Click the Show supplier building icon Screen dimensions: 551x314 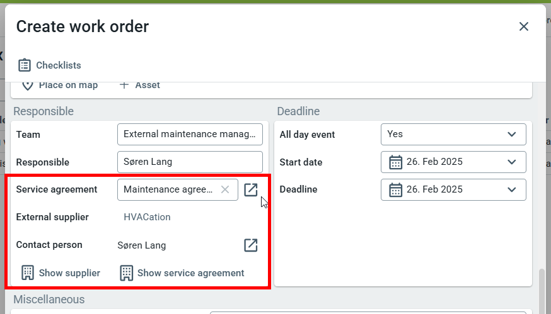coord(28,273)
